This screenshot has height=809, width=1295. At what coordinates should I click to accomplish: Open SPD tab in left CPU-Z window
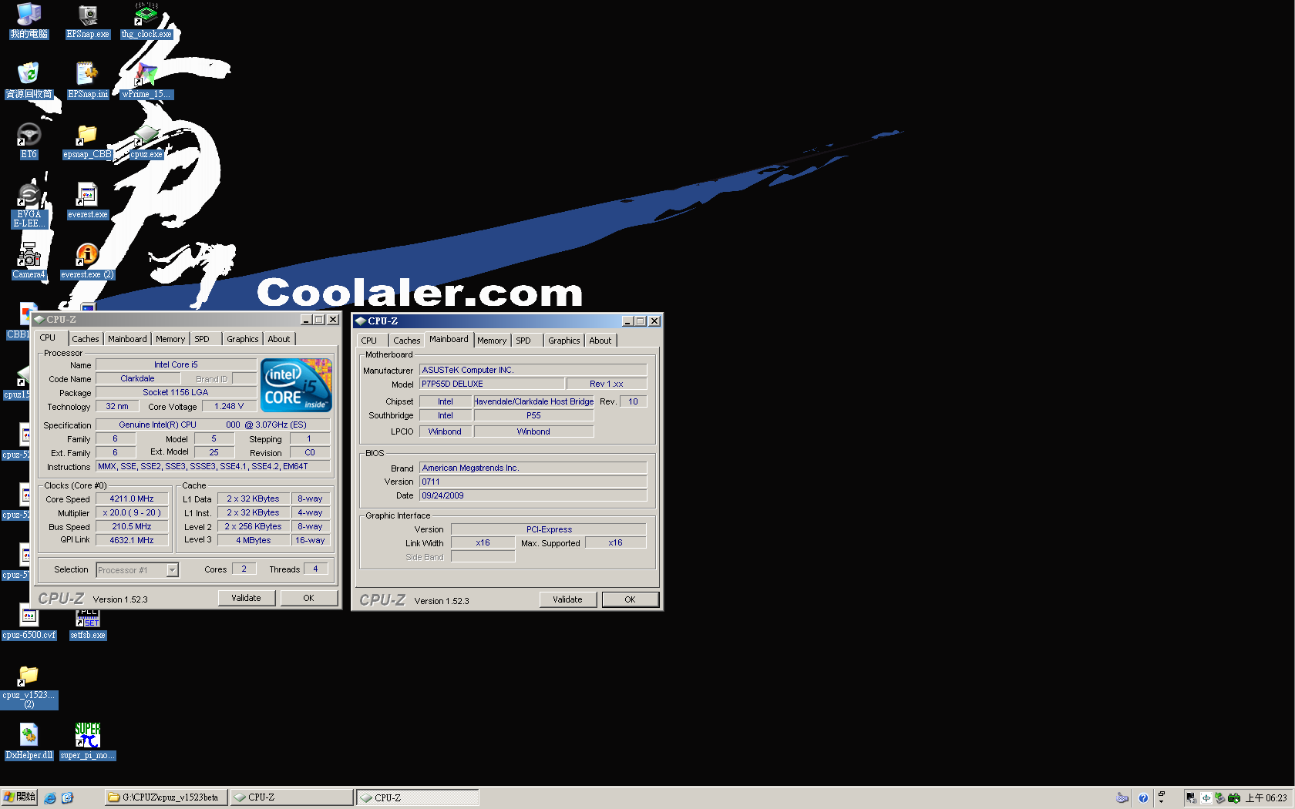coord(202,339)
